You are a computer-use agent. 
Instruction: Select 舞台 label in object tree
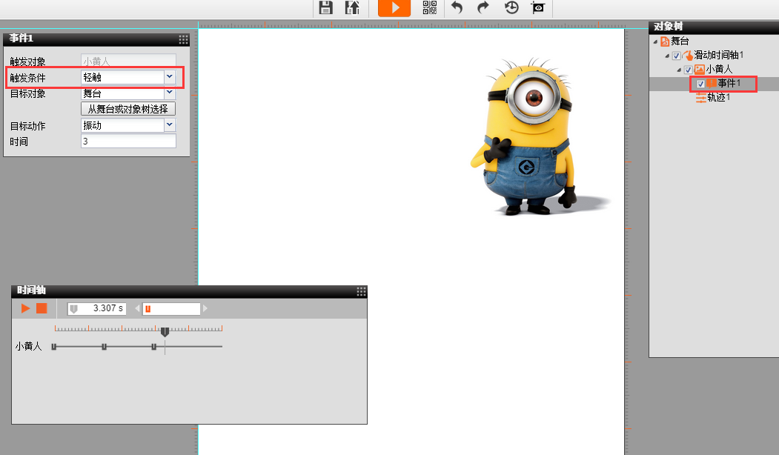click(680, 41)
